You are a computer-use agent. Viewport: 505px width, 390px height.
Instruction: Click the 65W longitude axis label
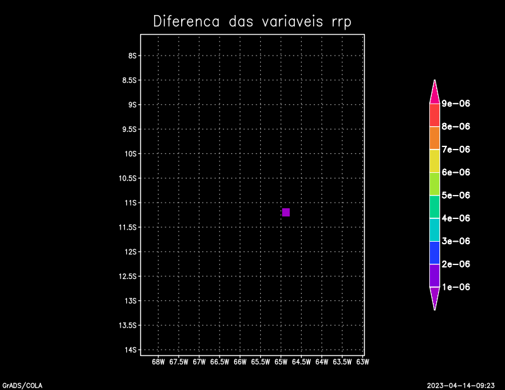[x=280, y=362]
